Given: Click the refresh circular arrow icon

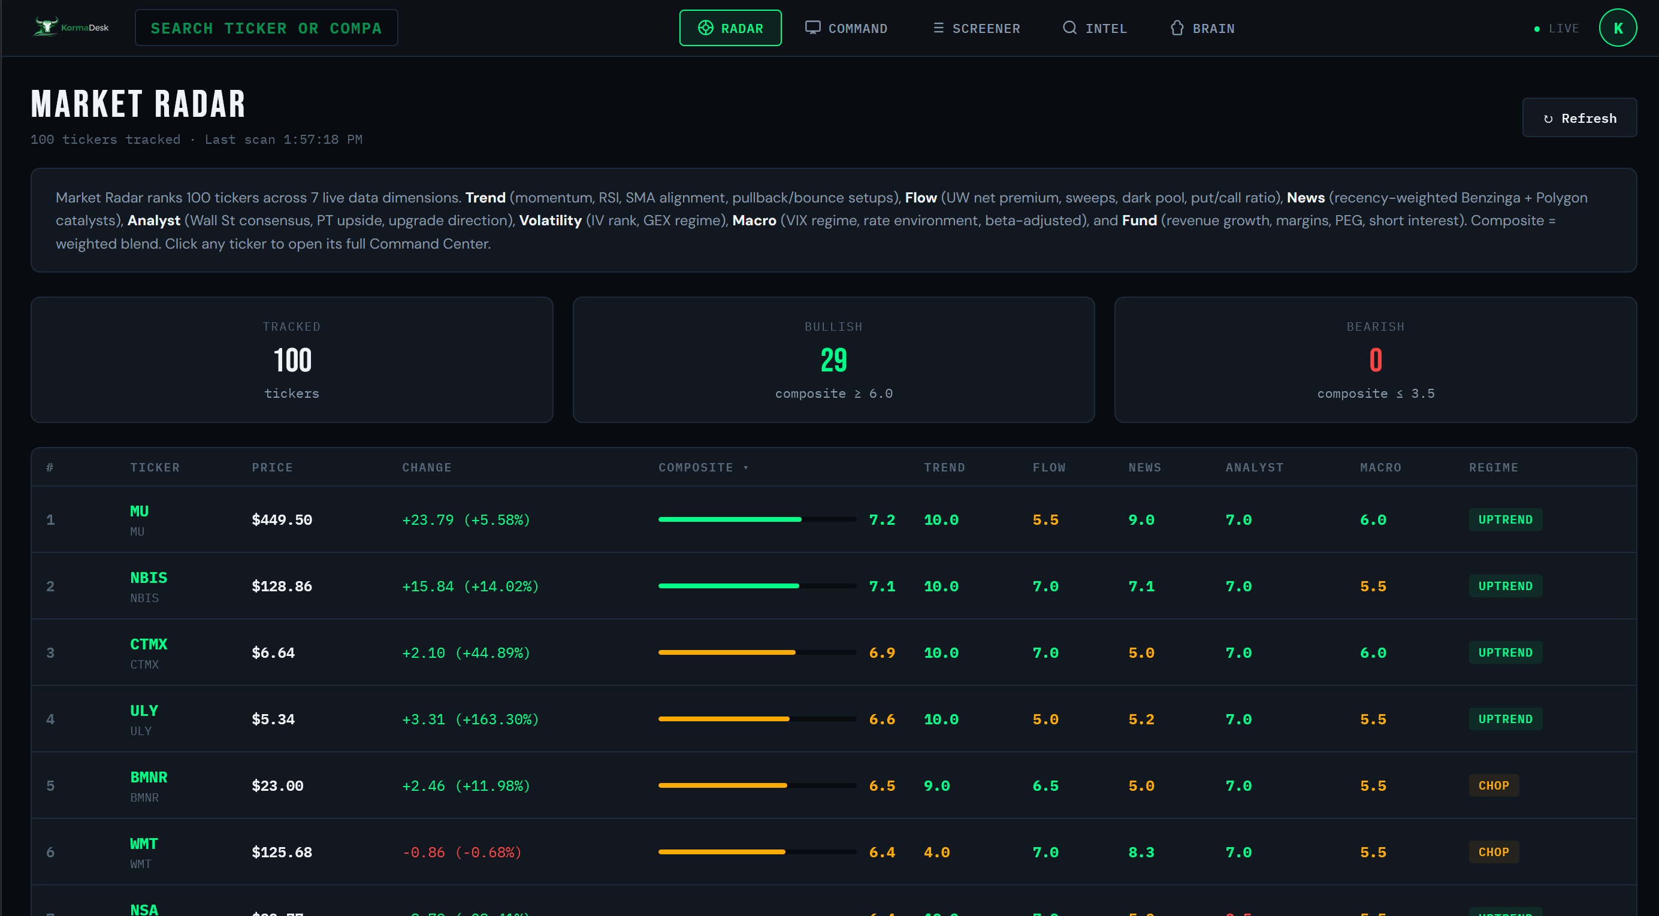Looking at the screenshot, I should 1549,118.
